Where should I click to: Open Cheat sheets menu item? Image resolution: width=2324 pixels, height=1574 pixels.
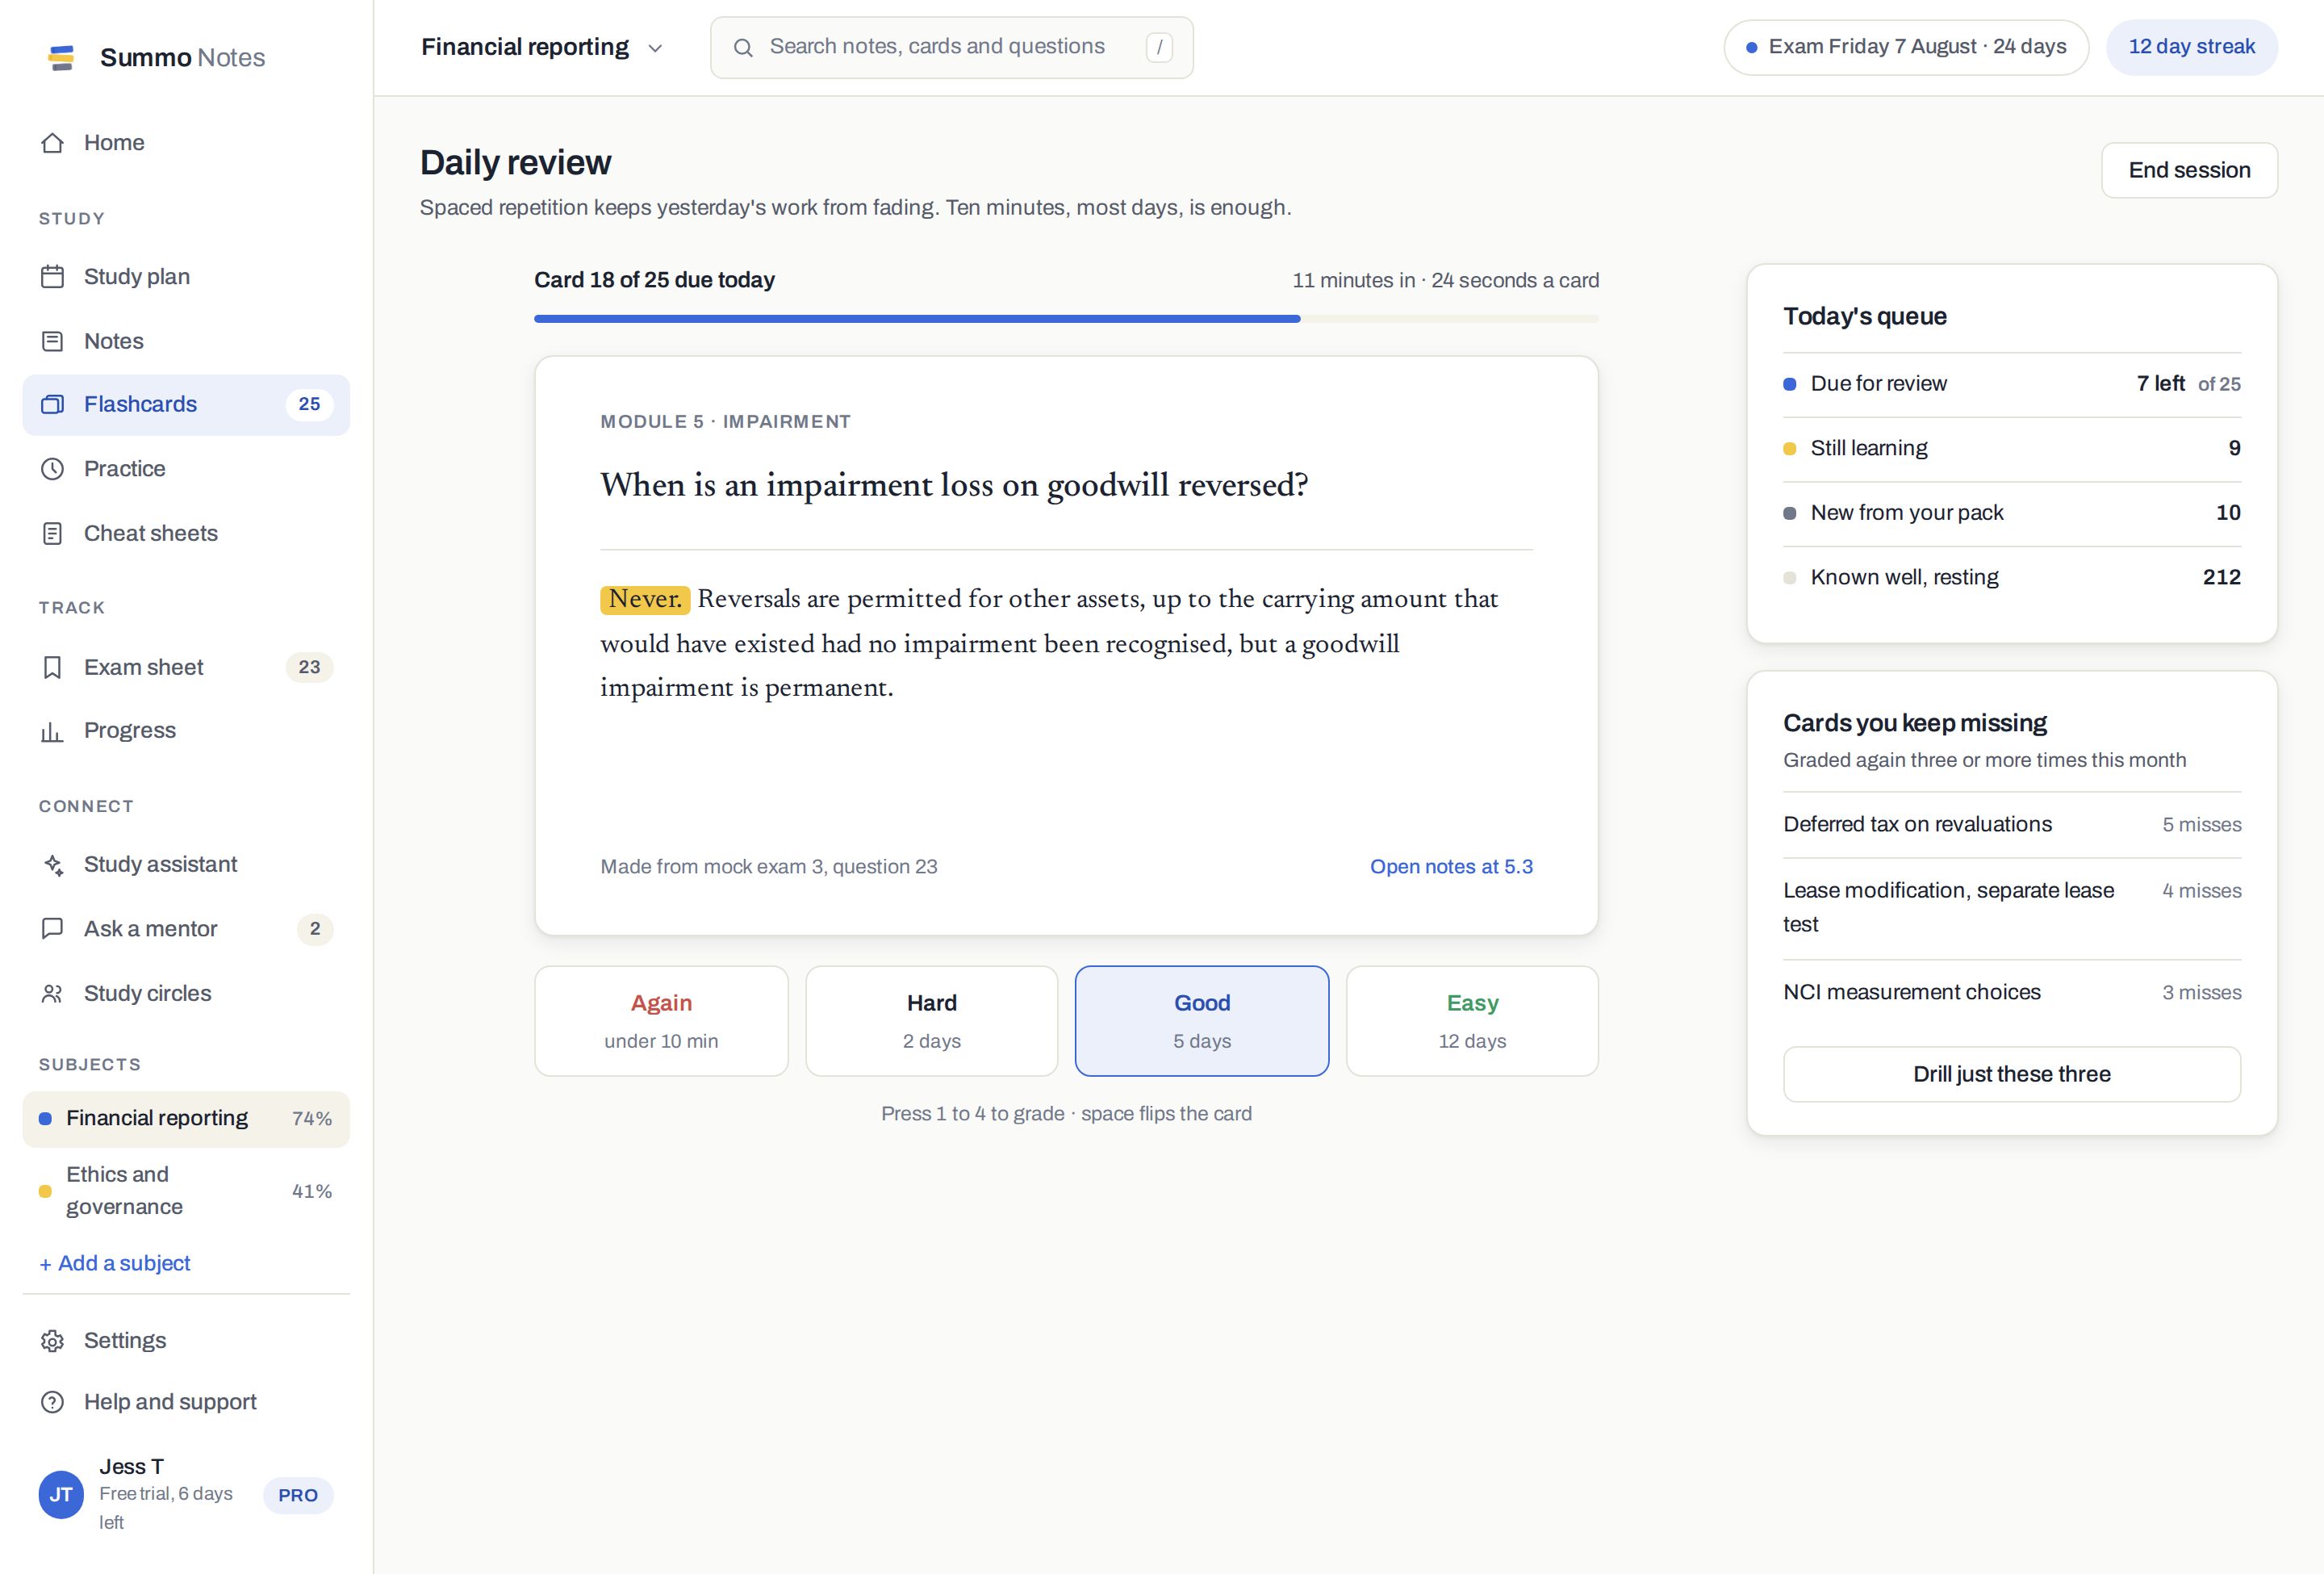pos(186,534)
